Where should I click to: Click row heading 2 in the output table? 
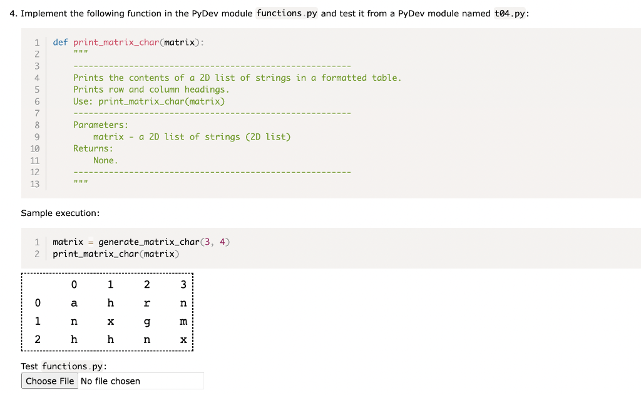[x=38, y=339]
